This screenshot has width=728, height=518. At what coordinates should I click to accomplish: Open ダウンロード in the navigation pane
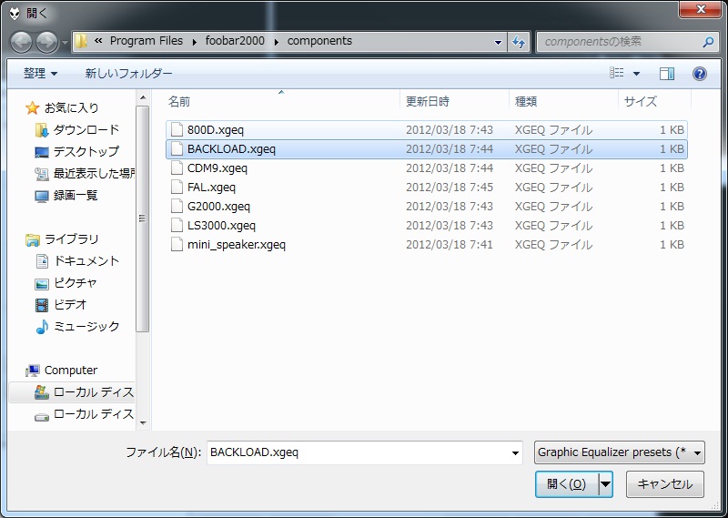(x=86, y=129)
